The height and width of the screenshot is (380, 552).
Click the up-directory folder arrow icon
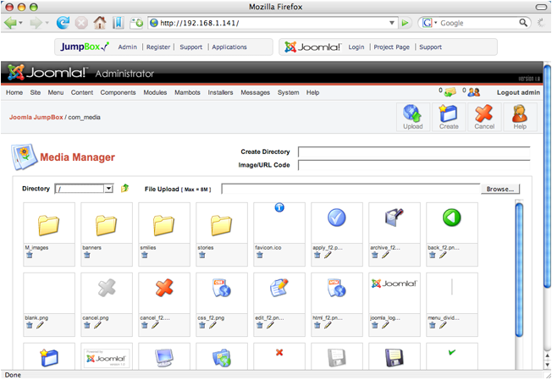[x=124, y=188]
